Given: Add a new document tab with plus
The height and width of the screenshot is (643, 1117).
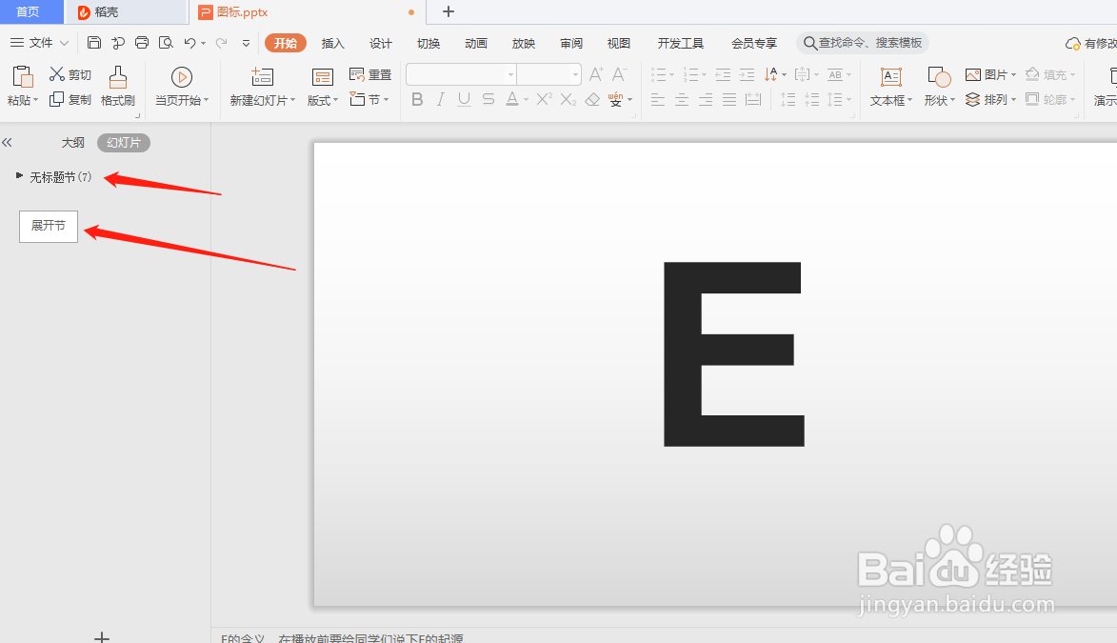Looking at the screenshot, I should point(449,11).
